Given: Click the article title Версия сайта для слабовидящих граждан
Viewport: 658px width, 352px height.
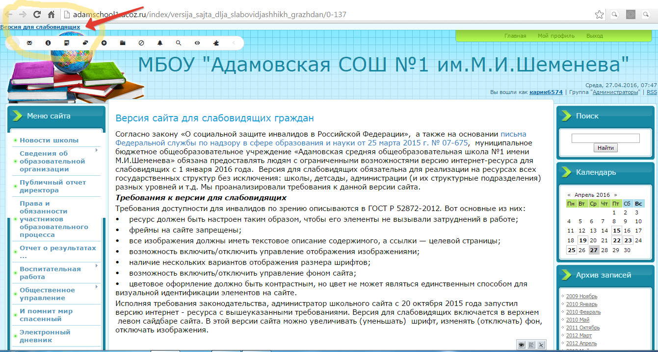Looking at the screenshot, I should pyautogui.click(x=214, y=118).
